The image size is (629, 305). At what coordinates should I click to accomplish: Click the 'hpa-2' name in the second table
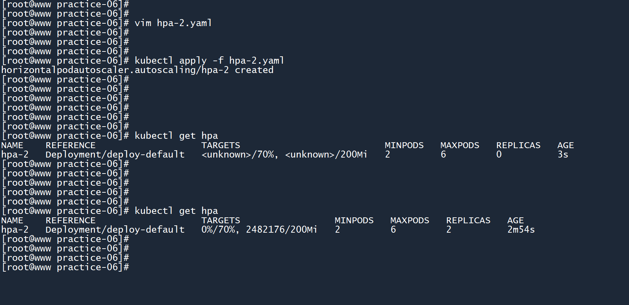tap(15, 230)
